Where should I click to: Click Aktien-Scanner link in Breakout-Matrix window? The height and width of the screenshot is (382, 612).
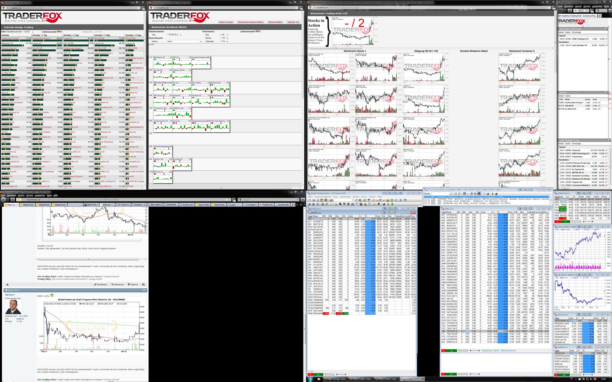pos(226,22)
